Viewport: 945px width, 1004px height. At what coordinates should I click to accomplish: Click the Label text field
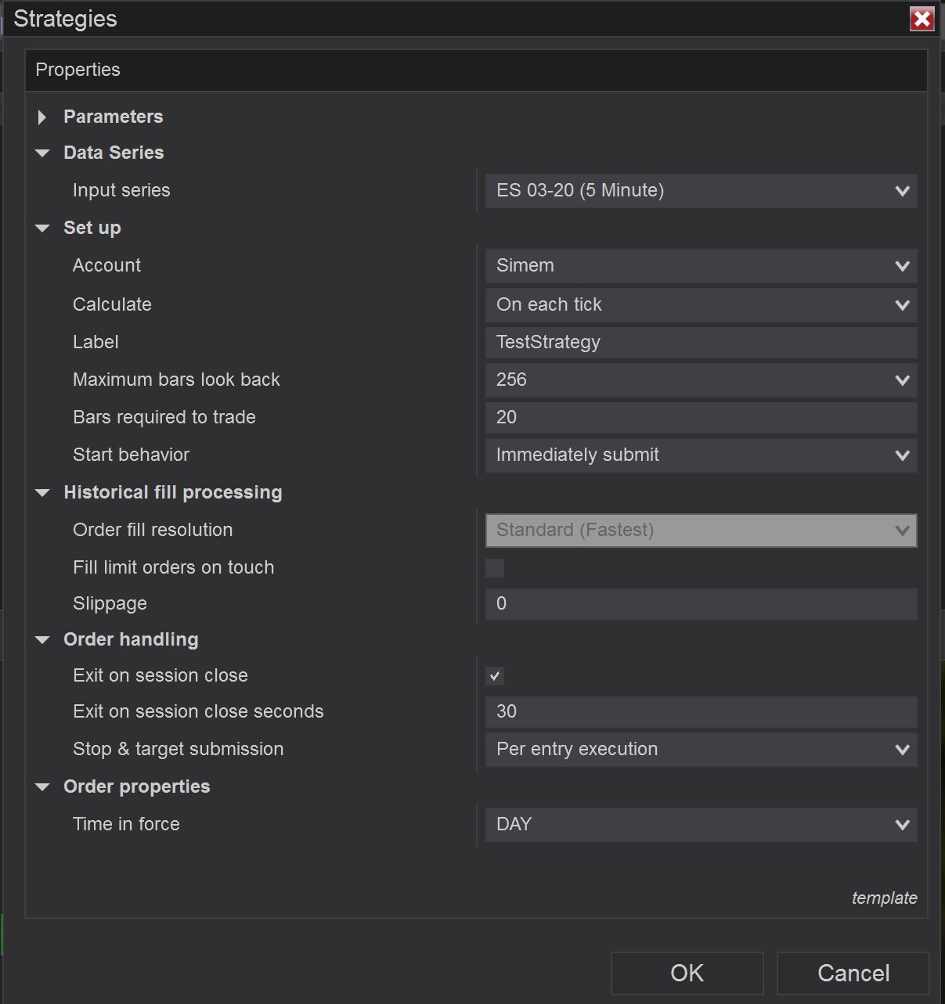tap(701, 343)
